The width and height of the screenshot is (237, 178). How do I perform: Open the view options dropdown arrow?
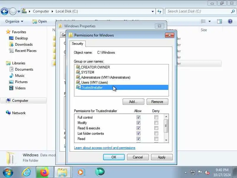210,21
